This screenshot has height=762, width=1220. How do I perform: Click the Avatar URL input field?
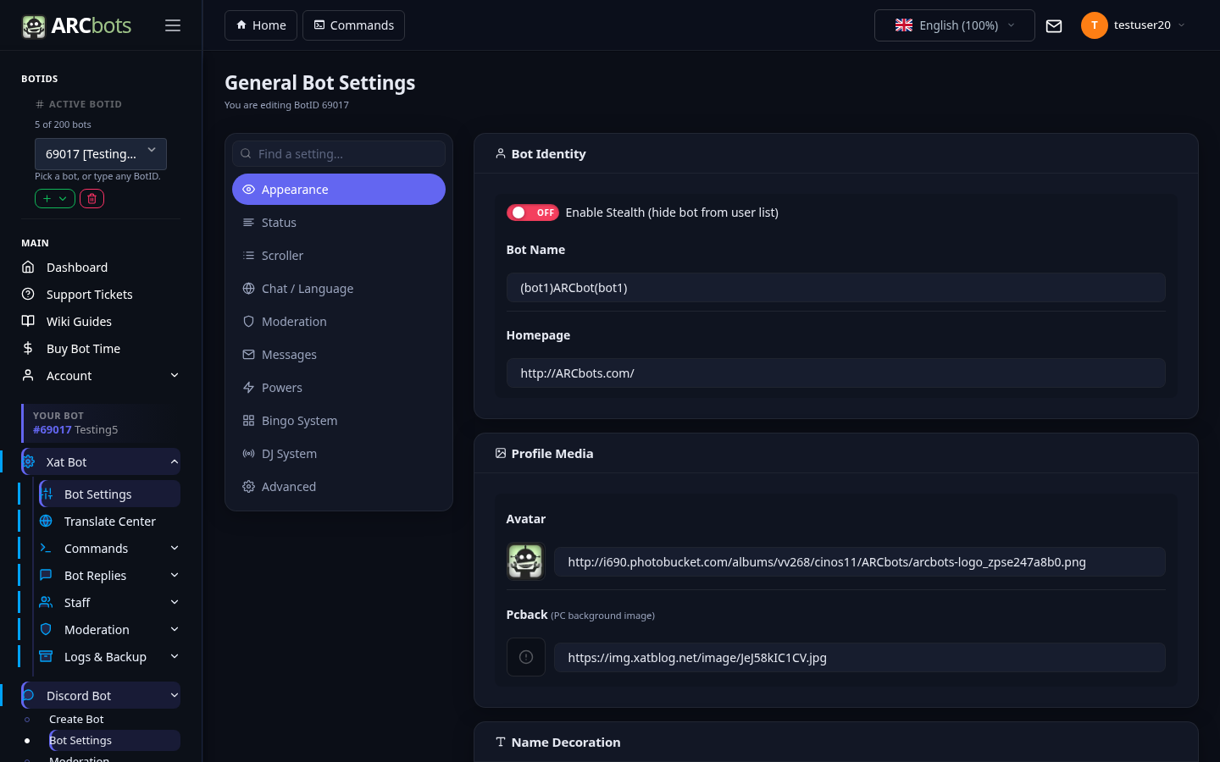[859, 561]
